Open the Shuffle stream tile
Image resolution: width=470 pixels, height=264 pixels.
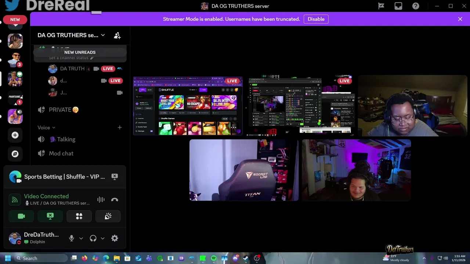click(x=188, y=106)
